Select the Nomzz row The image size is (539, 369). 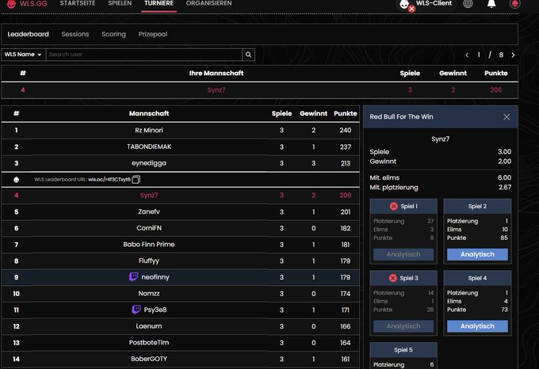(181, 294)
